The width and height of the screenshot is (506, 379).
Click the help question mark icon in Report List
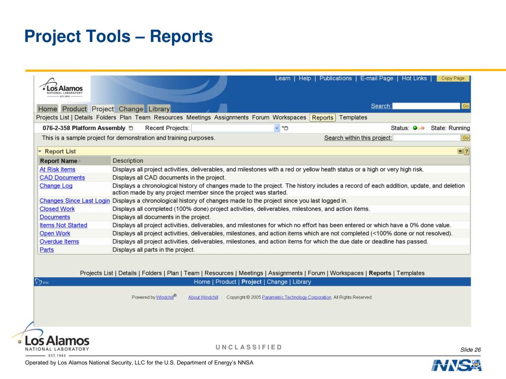(x=466, y=151)
